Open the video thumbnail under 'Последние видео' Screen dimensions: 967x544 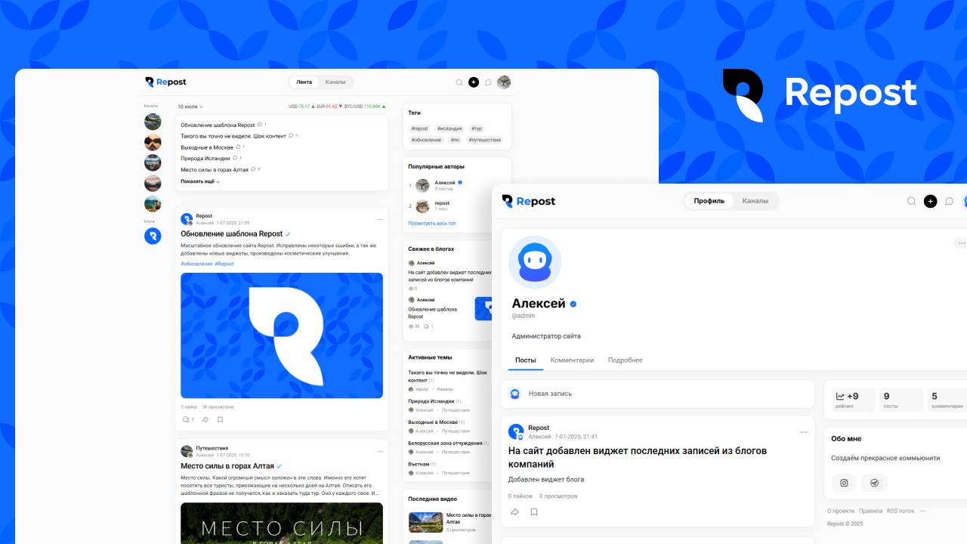tap(425, 522)
